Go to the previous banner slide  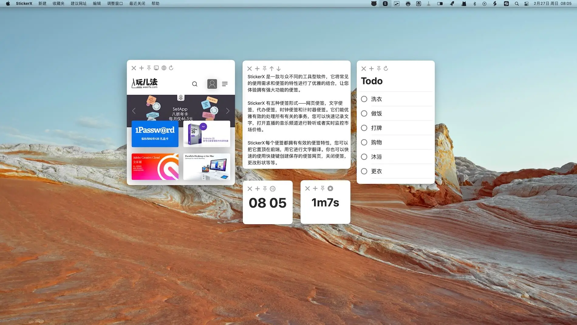click(134, 111)
